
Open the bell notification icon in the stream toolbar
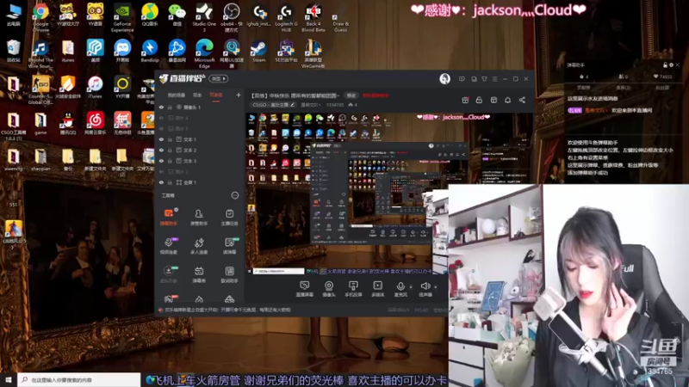coord(507,100)
